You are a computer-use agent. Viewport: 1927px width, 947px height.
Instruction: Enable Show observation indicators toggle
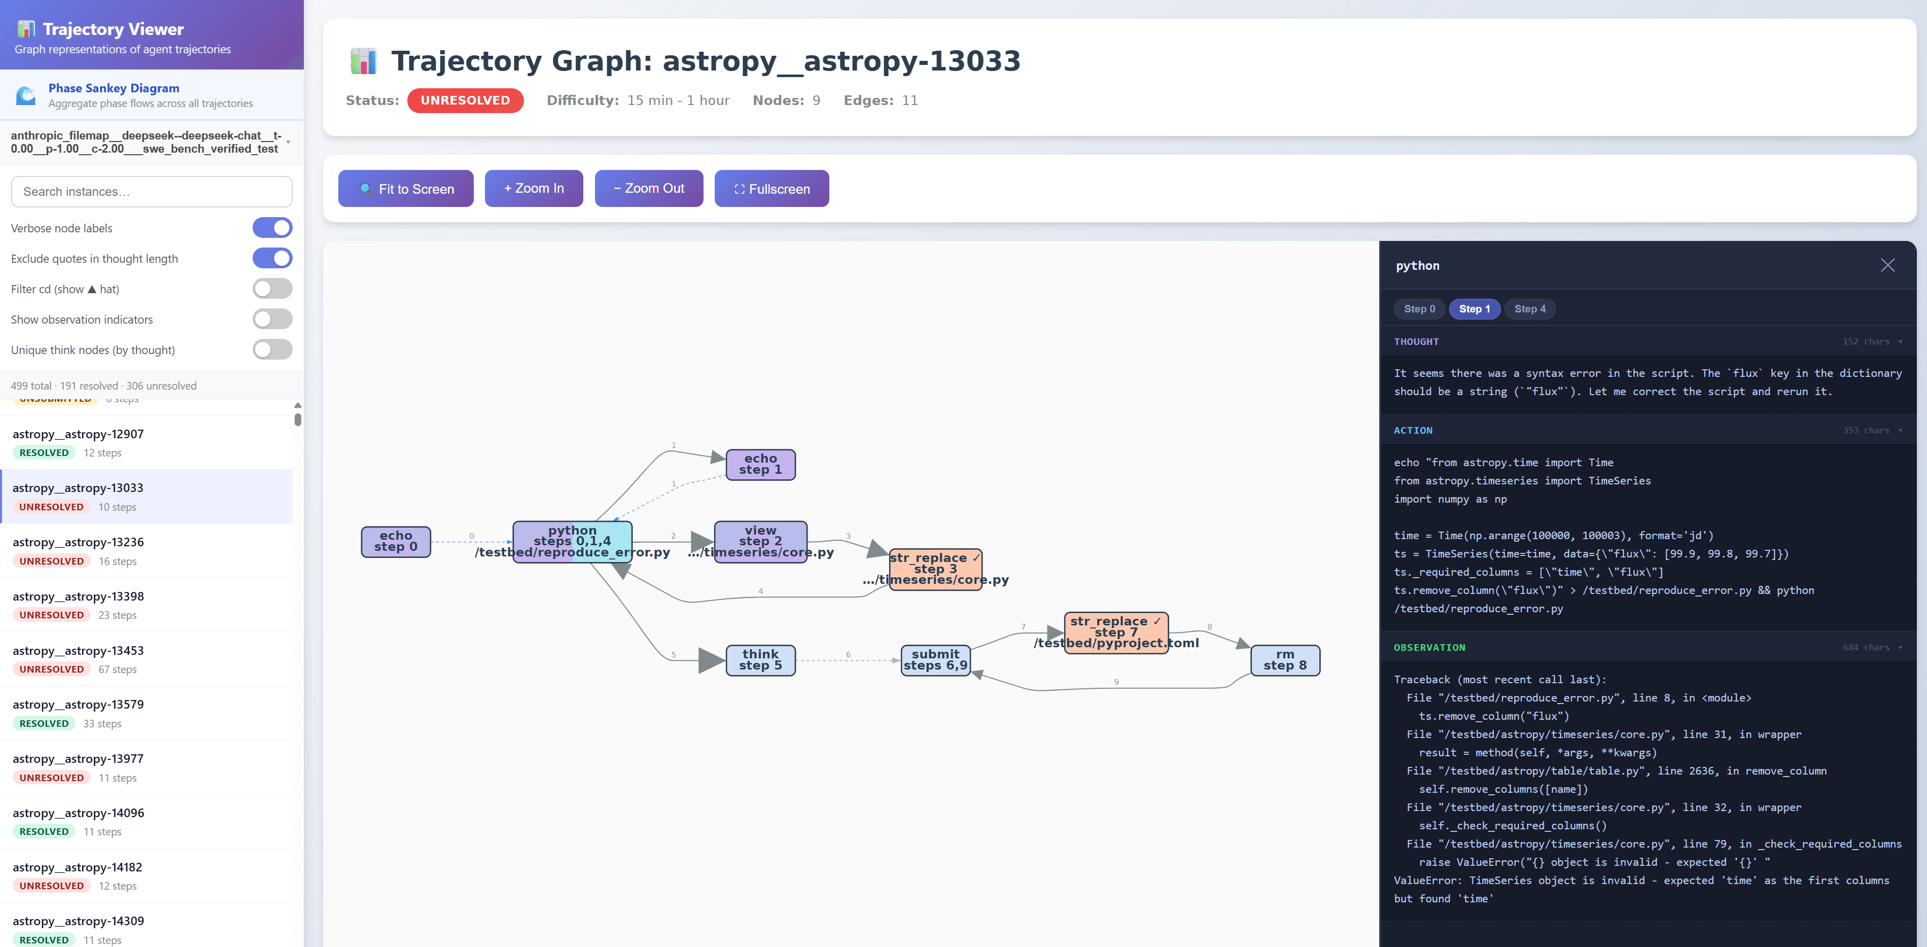(272, 320)
